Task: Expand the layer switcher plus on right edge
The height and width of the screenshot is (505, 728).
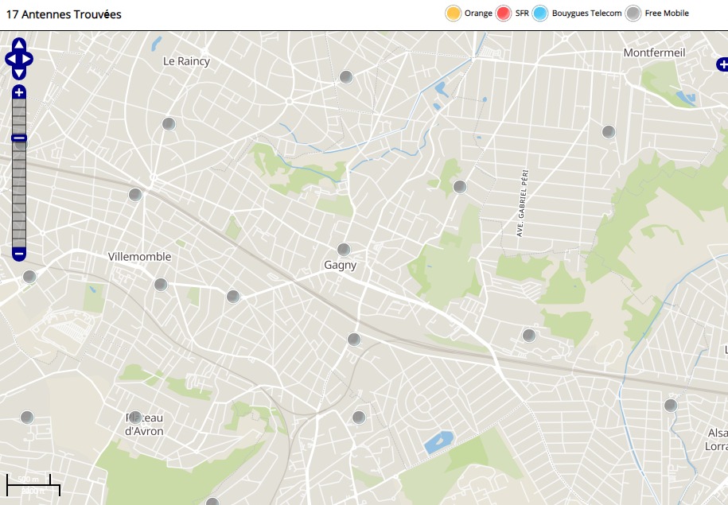Action: (x=722, y=64)
